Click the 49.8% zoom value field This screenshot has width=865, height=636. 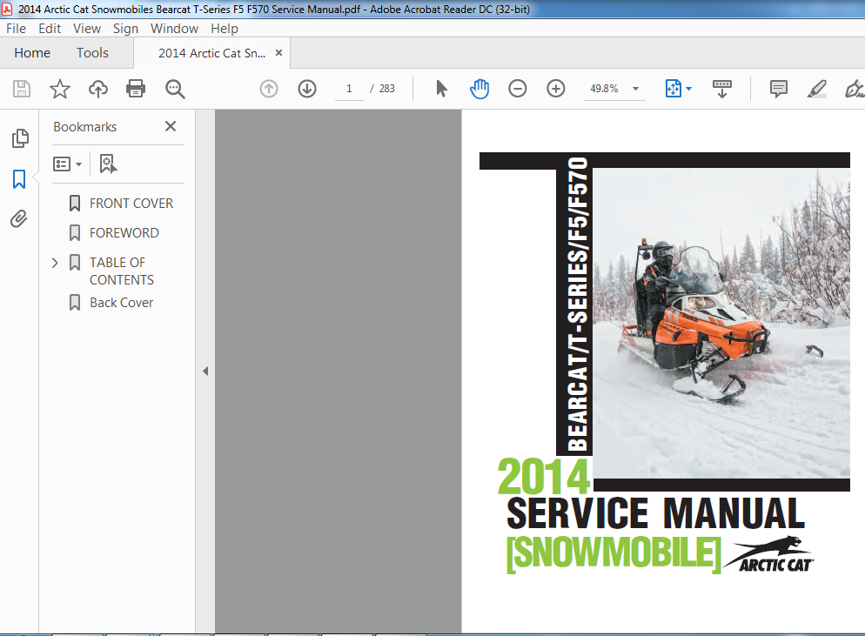tap(604, 89)
